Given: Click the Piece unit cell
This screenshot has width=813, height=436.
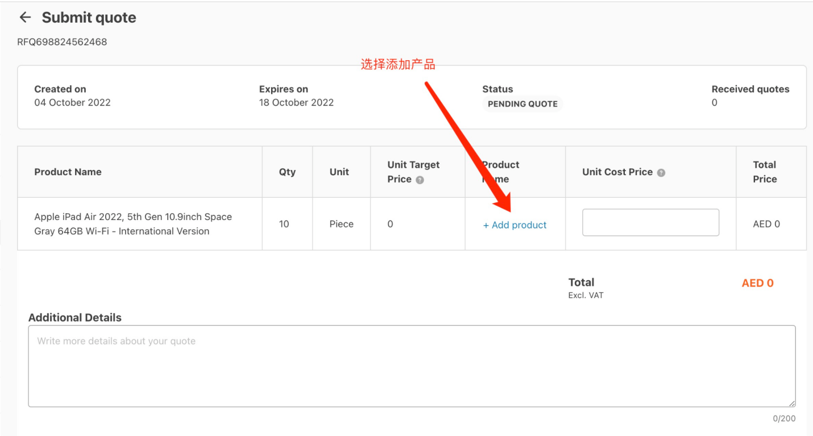Looking at the screenshot, I should [341, 224].
